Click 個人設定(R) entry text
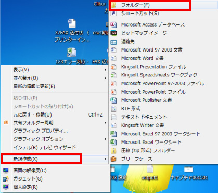The width and height of the screenshot is (218, 193). click(25, 187)
